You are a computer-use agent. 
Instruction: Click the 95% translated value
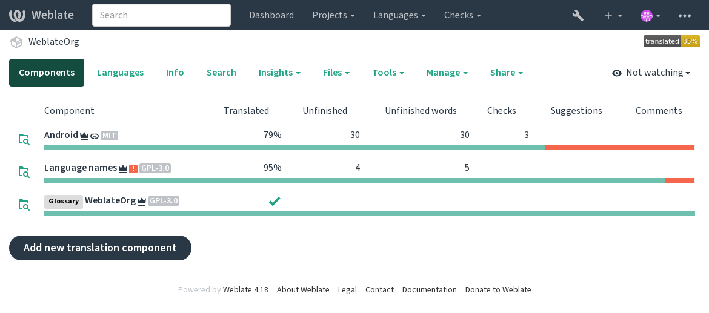click(x=273, y=168)
